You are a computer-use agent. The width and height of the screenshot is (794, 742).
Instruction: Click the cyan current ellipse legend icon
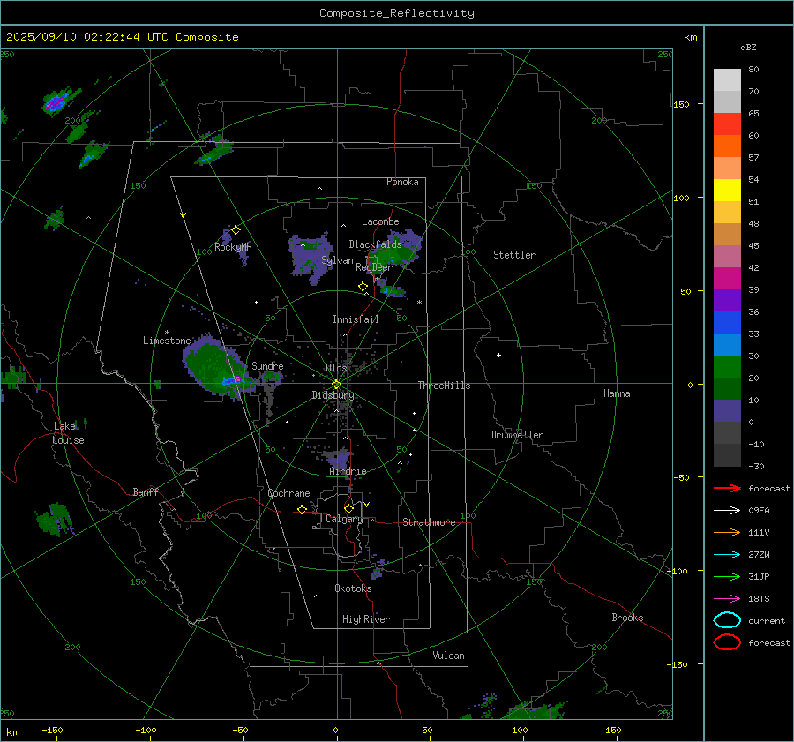coord(727,620)
